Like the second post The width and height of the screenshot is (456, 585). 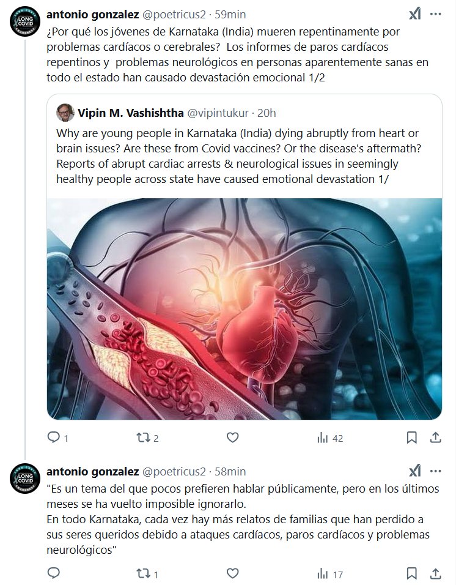(x=232, y=573)
